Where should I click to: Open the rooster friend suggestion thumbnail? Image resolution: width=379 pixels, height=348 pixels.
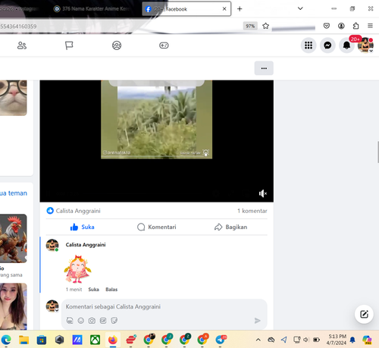[13, 238]
